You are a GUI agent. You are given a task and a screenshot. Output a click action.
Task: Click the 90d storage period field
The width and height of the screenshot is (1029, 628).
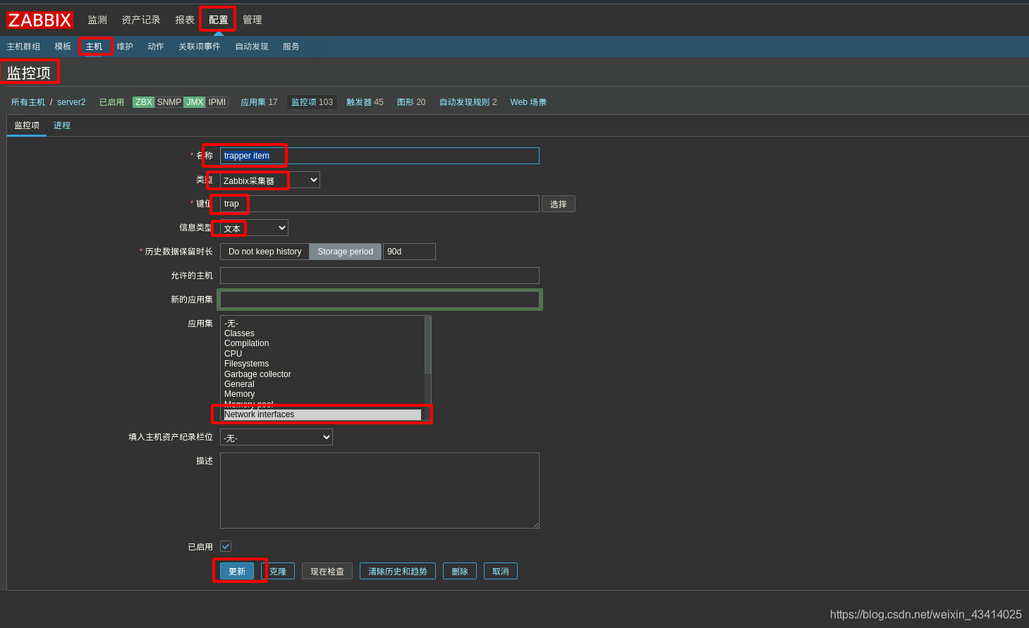coord(409,252)
